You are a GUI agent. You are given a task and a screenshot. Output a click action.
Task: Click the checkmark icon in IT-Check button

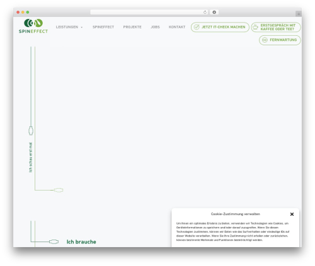click(x=197, y=27)
